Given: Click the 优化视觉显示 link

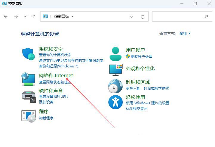Looking at the screenshot, I should (x=137, y=109).
